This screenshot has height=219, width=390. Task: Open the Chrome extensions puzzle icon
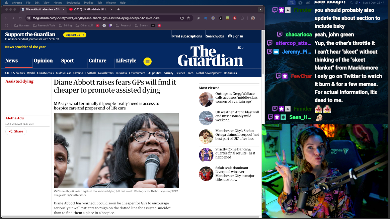coord(242,18)
